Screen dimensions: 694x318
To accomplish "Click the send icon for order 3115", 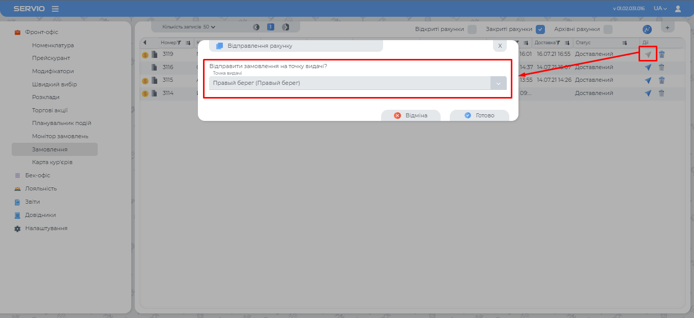I will pos(648,80).
